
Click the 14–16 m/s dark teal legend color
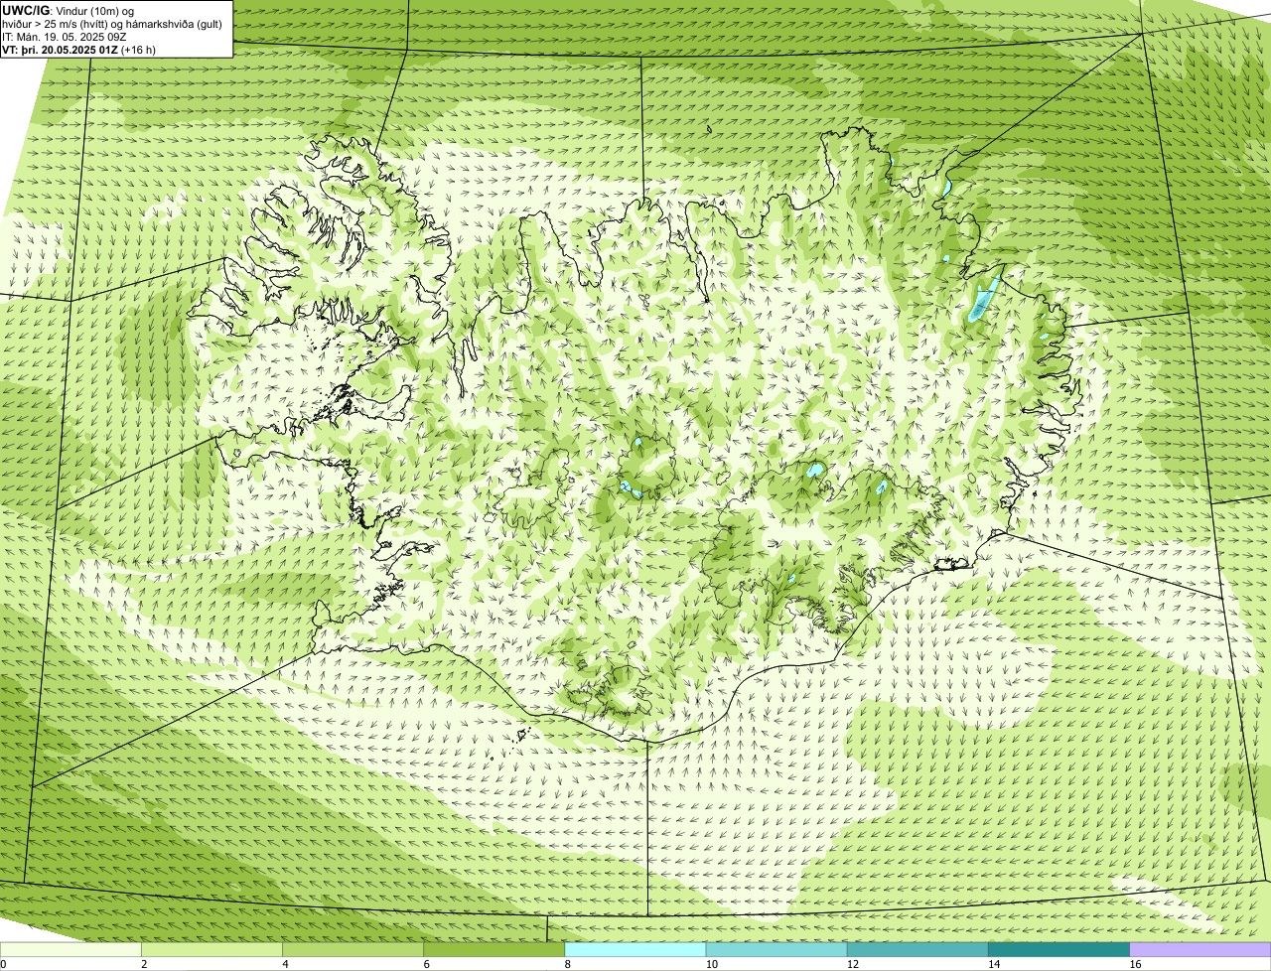(x=1059, y=949)
